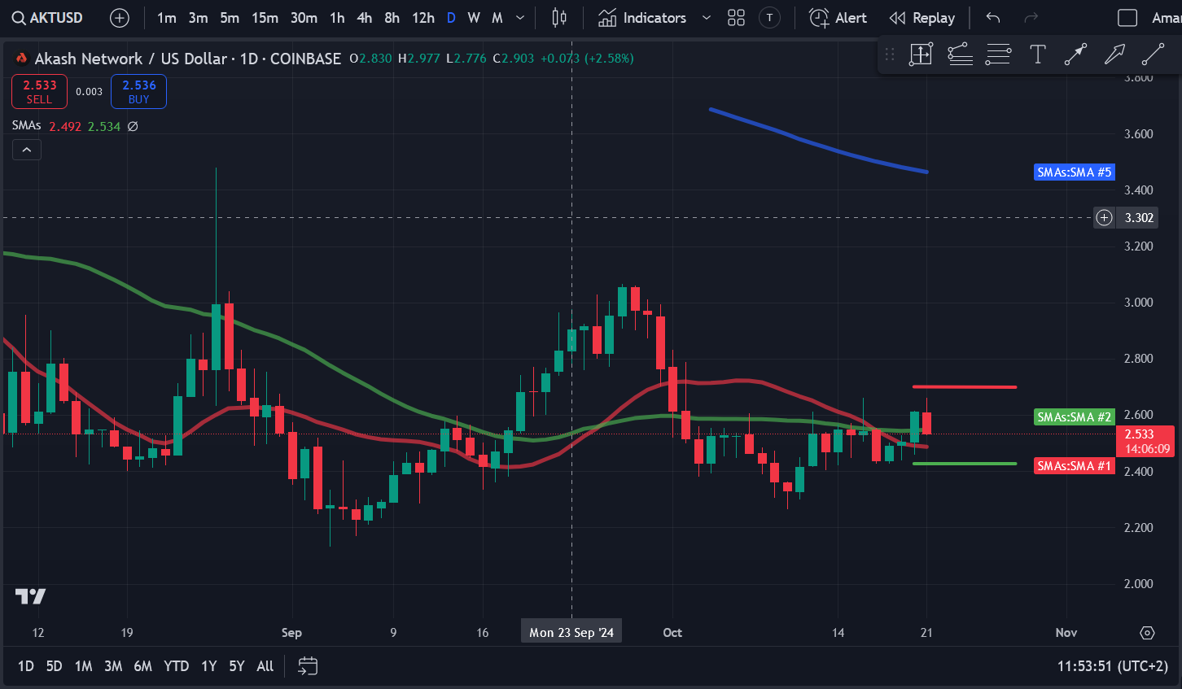Set chart interval to 4h
Image resolution: width=1182 pixels, height=689 pixels.
tap(364, 18)
